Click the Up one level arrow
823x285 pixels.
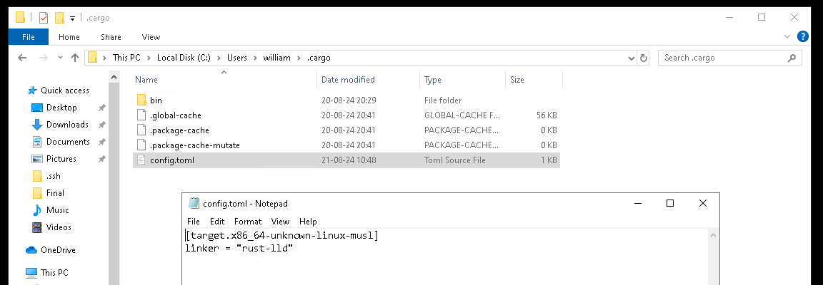pos(74,58)
